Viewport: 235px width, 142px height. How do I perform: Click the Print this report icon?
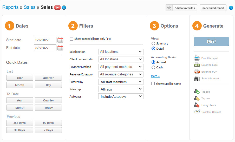point(197,58)
